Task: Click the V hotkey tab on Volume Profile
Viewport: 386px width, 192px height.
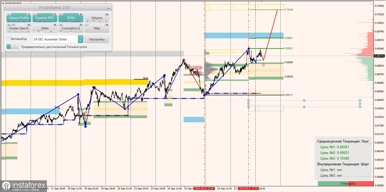Action: (x=9, y=15)
